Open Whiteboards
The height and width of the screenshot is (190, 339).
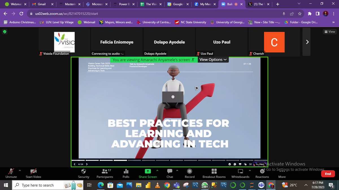[x=240, y=173]
